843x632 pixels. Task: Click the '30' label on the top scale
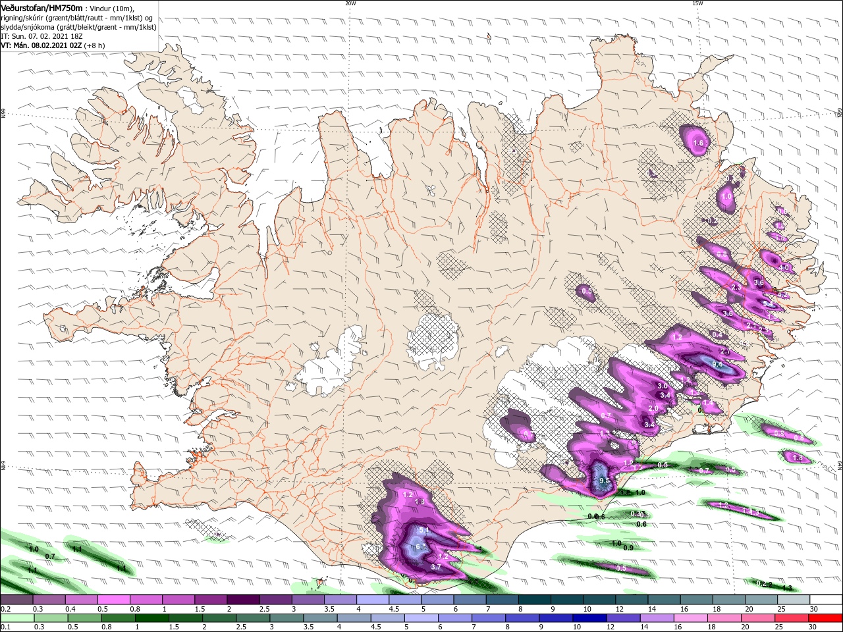click(814, 609)
